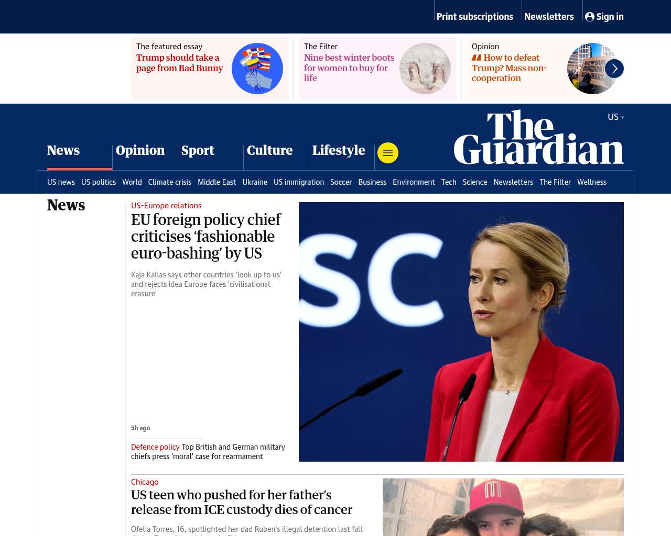Open the Newsletters link in top bar
This screenshot has width=671, height=536.
tap(549, 17)
